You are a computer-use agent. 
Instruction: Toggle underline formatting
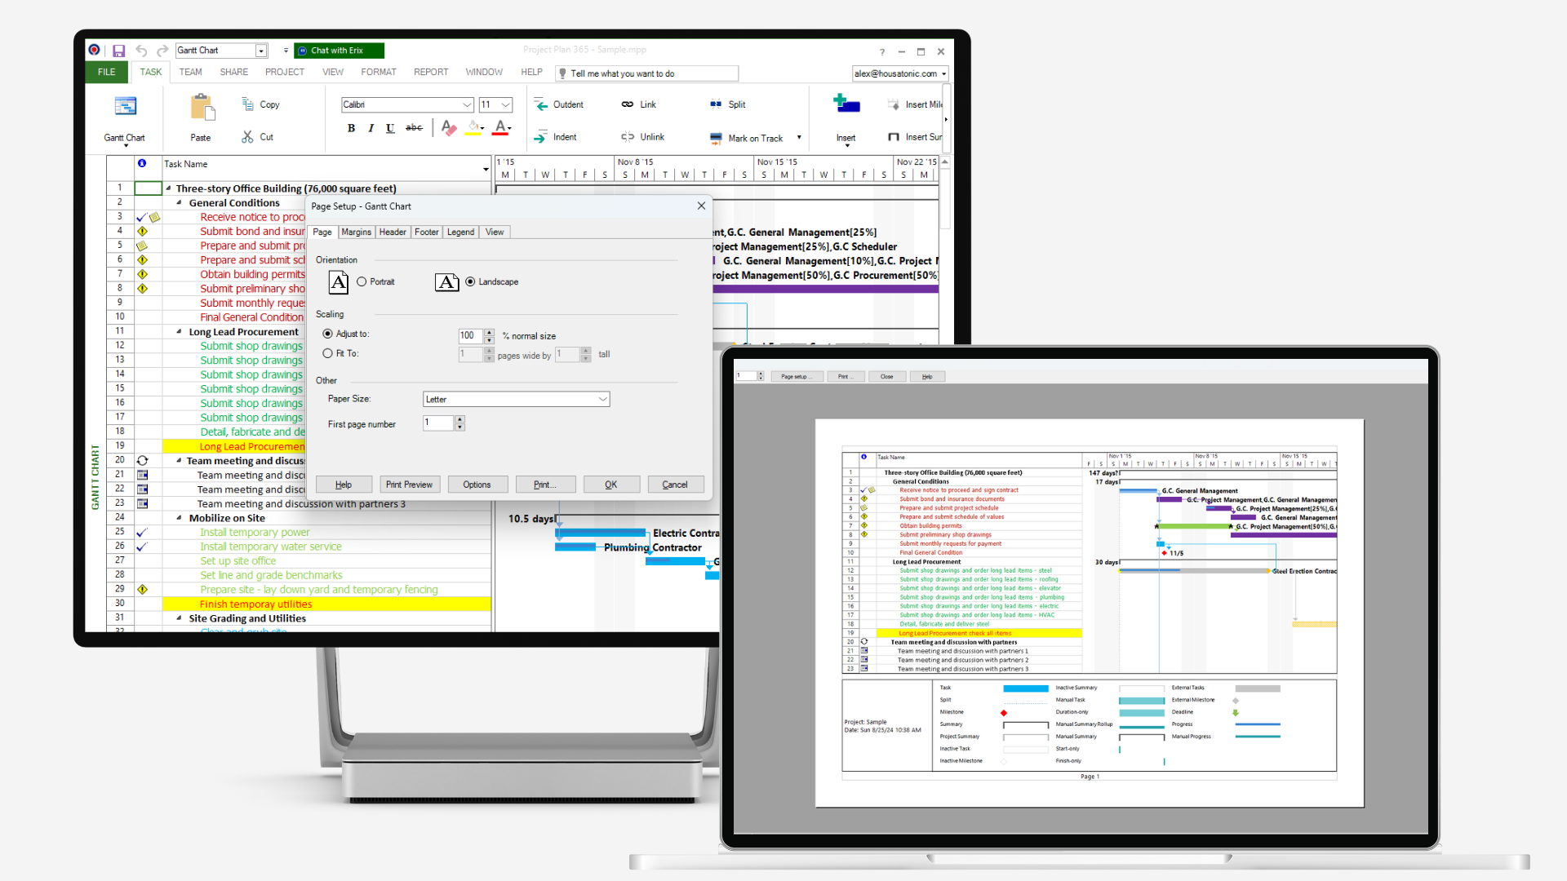390,128
